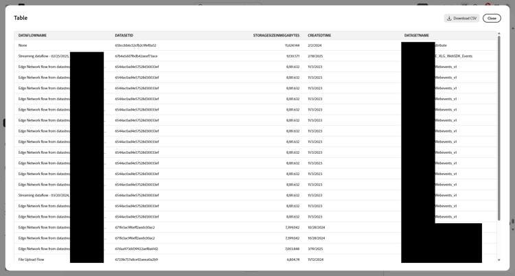Click the storage size 11,624.144 cell

292,45
